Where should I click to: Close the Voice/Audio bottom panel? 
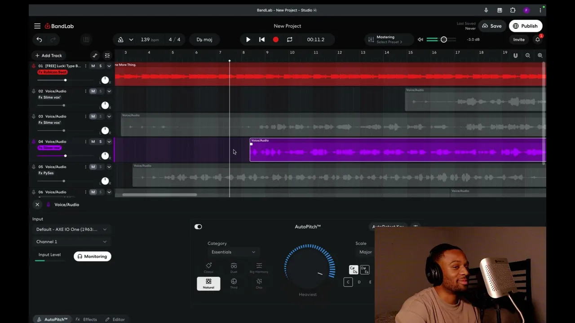(37, 205)
